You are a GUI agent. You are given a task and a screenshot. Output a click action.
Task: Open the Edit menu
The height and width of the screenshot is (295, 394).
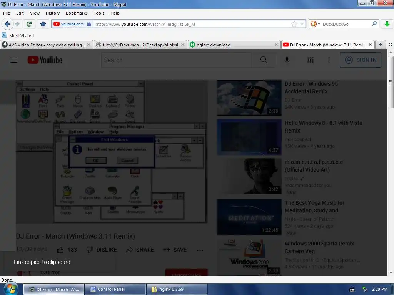20,13
